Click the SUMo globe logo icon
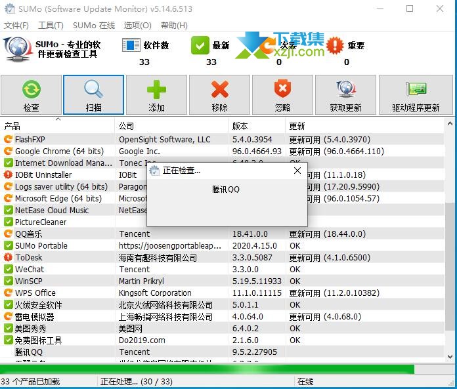The height and width of the screenshot is (389, 457). (18, 49)
